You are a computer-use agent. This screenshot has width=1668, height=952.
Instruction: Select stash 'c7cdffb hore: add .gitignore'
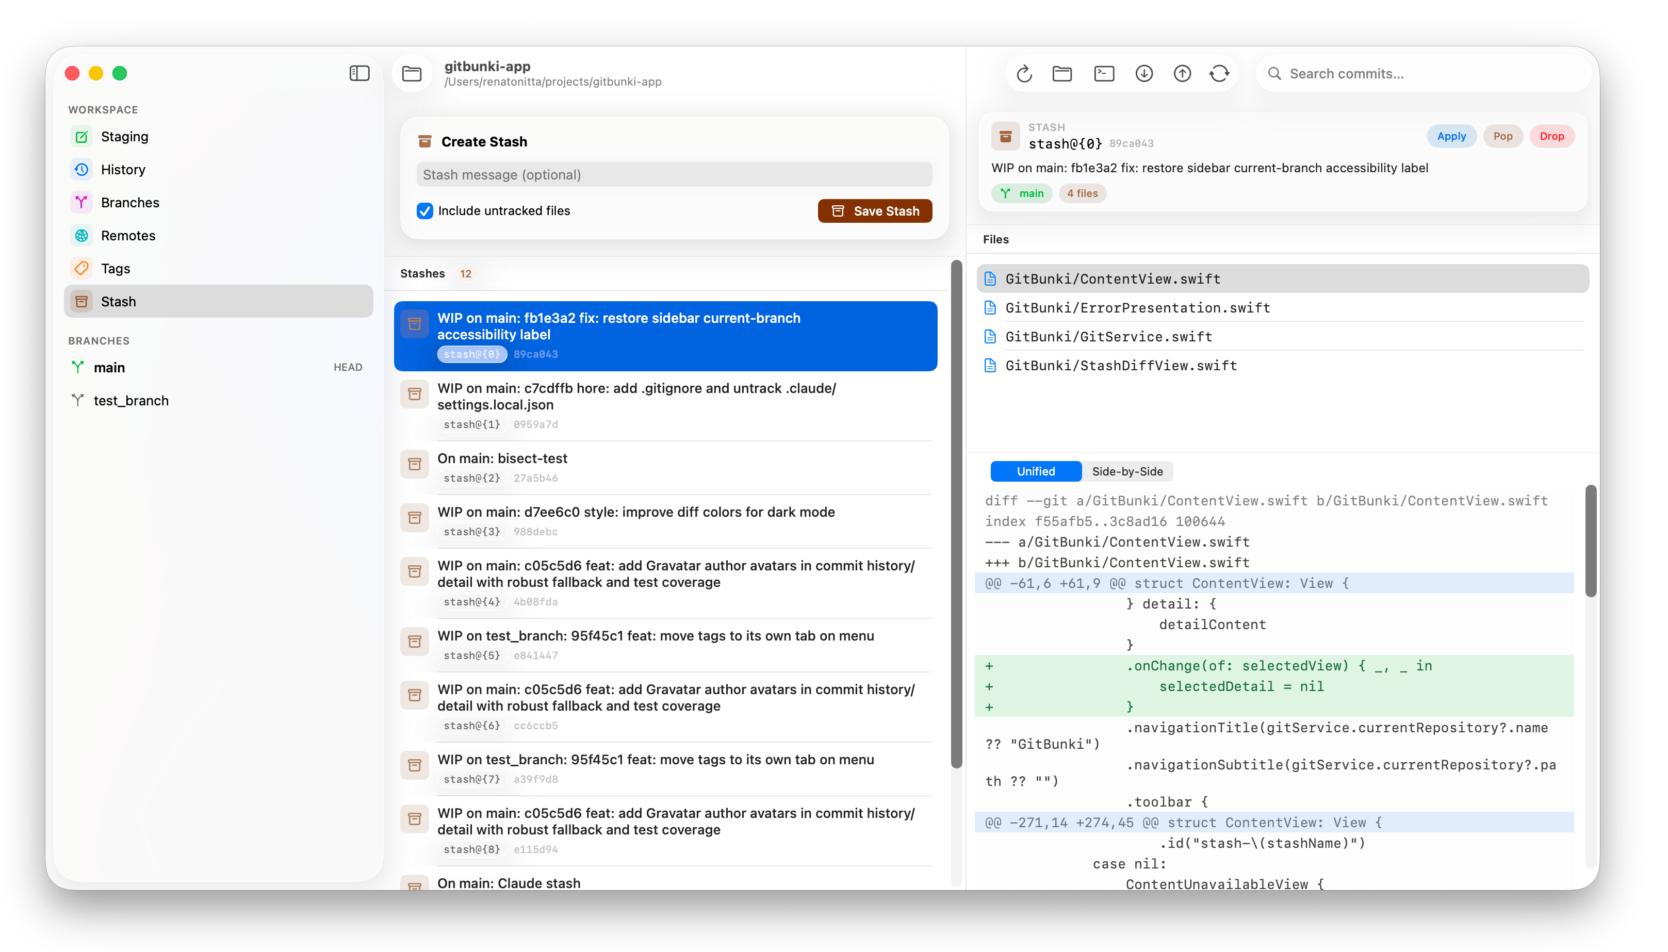665,406
